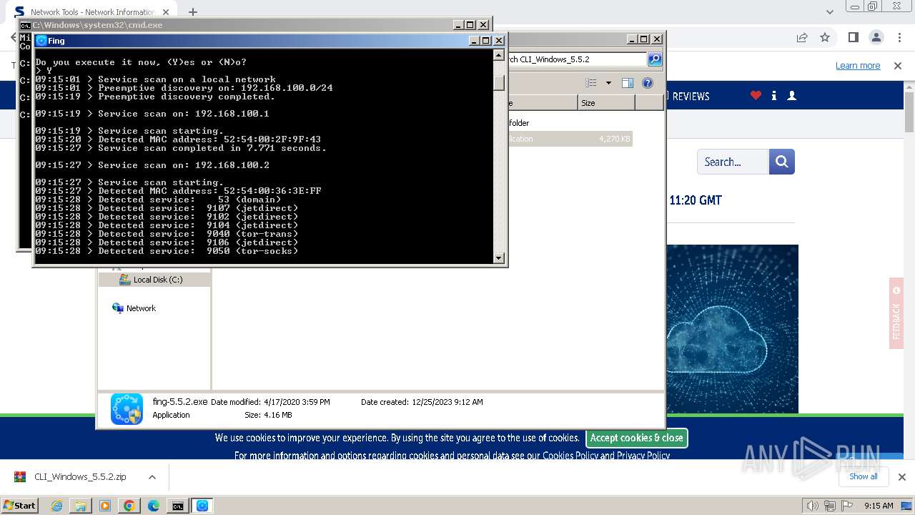Click the zip icon in downloads bar
This screenshot has height=515, width=915.
[x=20, y=477]
